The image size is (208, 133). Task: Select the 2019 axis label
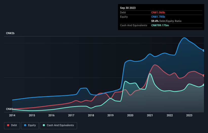(110, 115)
